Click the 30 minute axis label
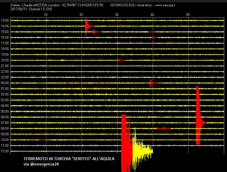 pyautogui.click(x=117, y=15)
